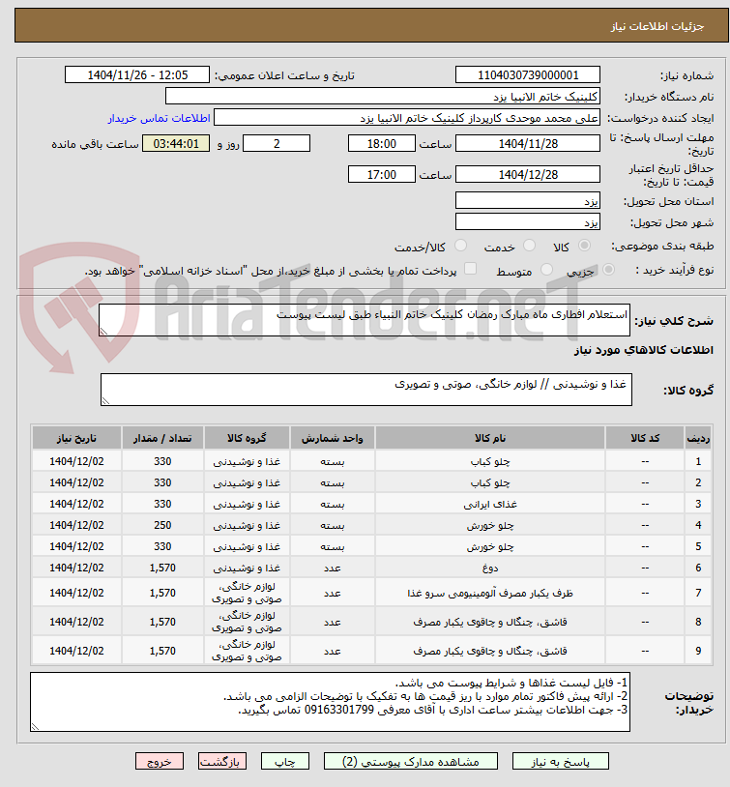This screenshot has height=787, width=730.
Task: Click لوازم خانگی group cell in row 8
Action: pos(247,622)
